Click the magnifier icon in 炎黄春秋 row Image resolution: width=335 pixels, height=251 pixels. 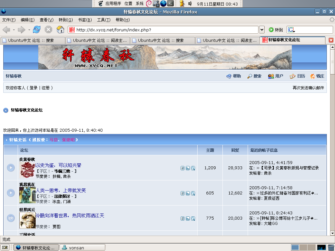point(193,168)
